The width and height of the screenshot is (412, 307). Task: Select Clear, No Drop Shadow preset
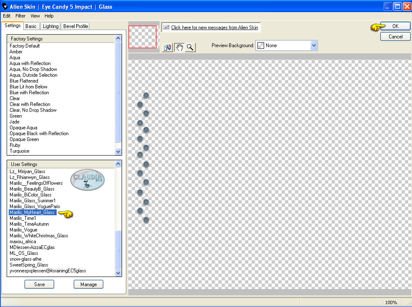(x=33, y=110)
